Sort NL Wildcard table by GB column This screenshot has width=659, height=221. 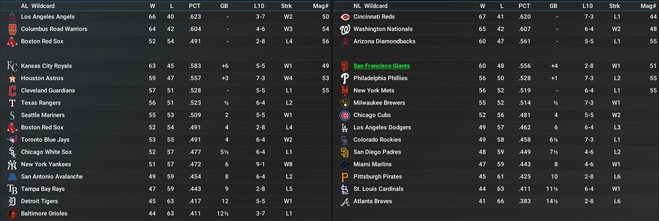click(553, 6)
